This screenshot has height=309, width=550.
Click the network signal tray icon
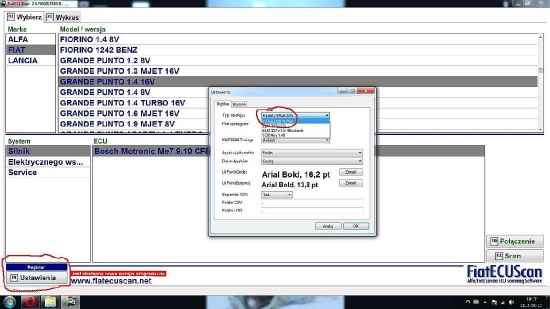(502, 302)
